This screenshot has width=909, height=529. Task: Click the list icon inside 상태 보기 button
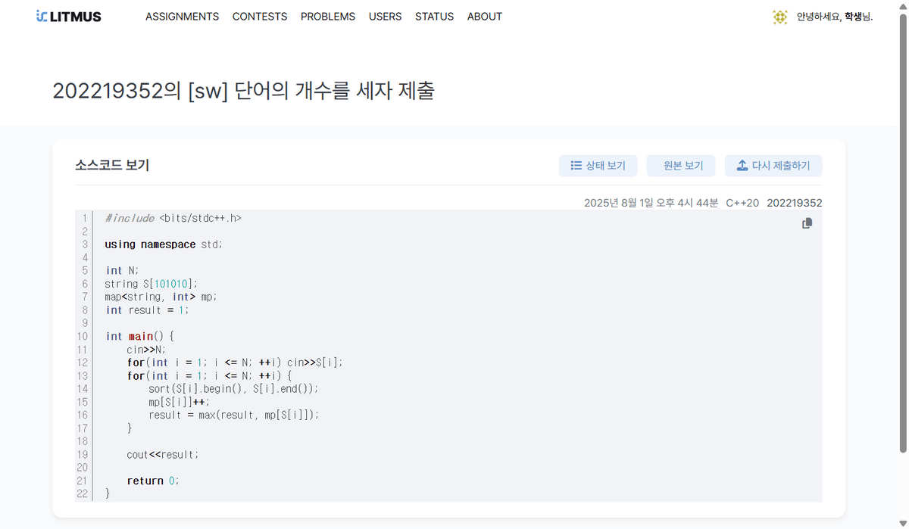(576, 165)
